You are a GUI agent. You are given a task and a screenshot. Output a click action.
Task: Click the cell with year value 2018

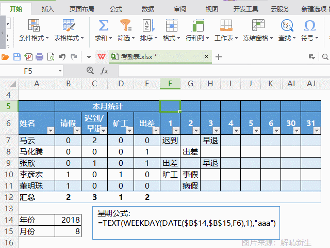[68, 220]
